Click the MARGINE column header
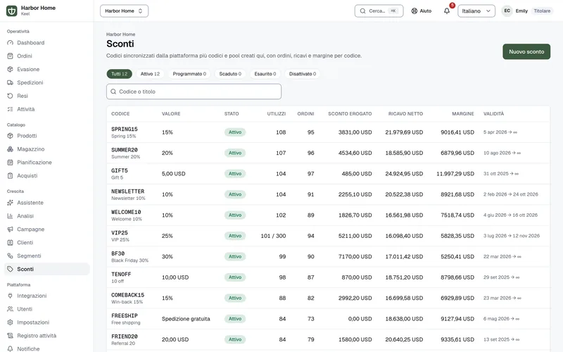This screenshot has width=563, height=352. [463, 114]
